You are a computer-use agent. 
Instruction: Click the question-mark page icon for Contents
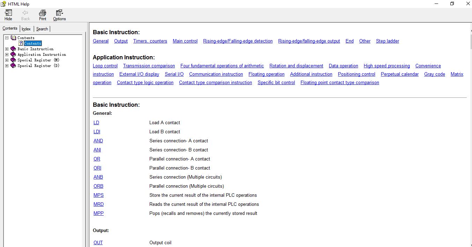pos(21,43)
